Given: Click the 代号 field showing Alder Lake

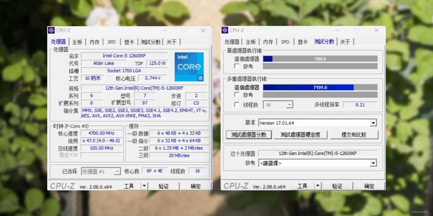Looking at the screenshot, I should (104, 63).
